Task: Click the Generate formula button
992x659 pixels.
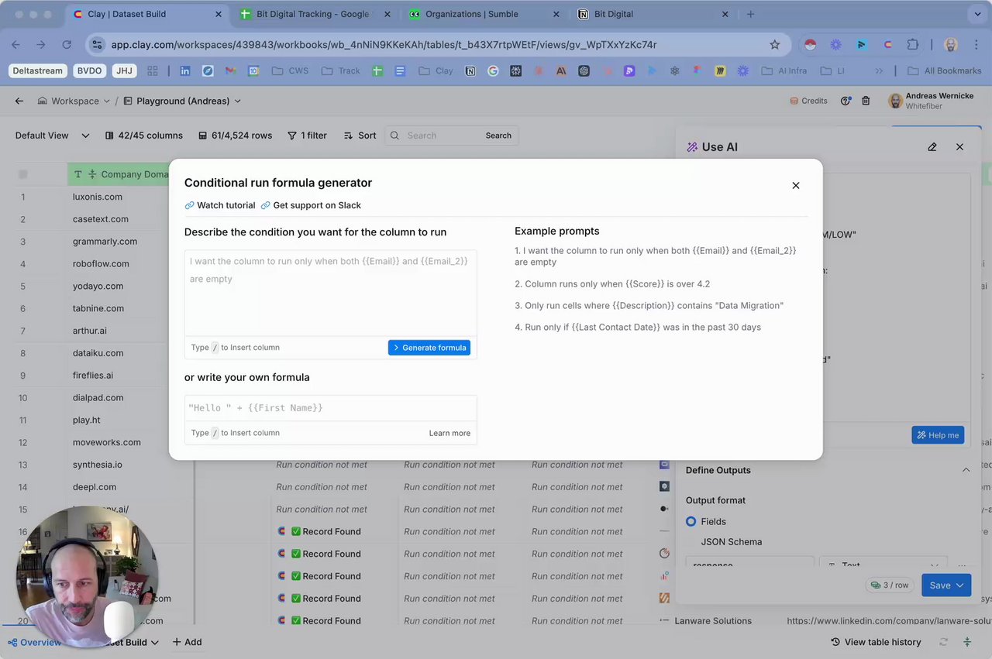Action: pyautogui.click(x=429, y=348)
